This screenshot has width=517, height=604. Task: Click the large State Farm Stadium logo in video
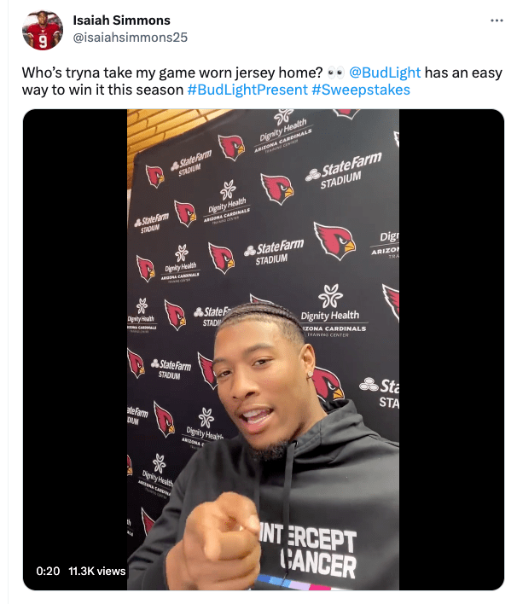343,171
